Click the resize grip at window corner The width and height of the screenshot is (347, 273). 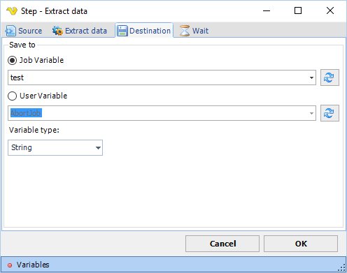click(342, 268)
